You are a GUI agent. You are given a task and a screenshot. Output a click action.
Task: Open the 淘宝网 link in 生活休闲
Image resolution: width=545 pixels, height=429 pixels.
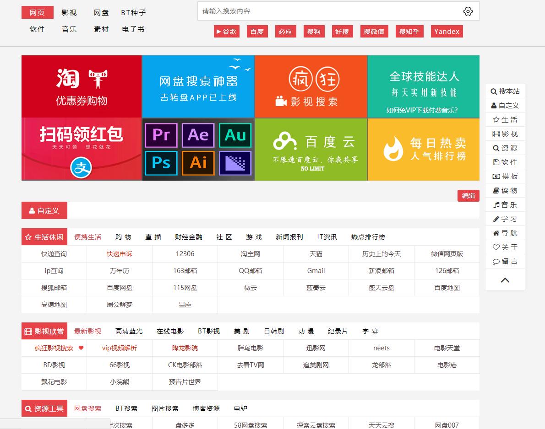[250, 253]
